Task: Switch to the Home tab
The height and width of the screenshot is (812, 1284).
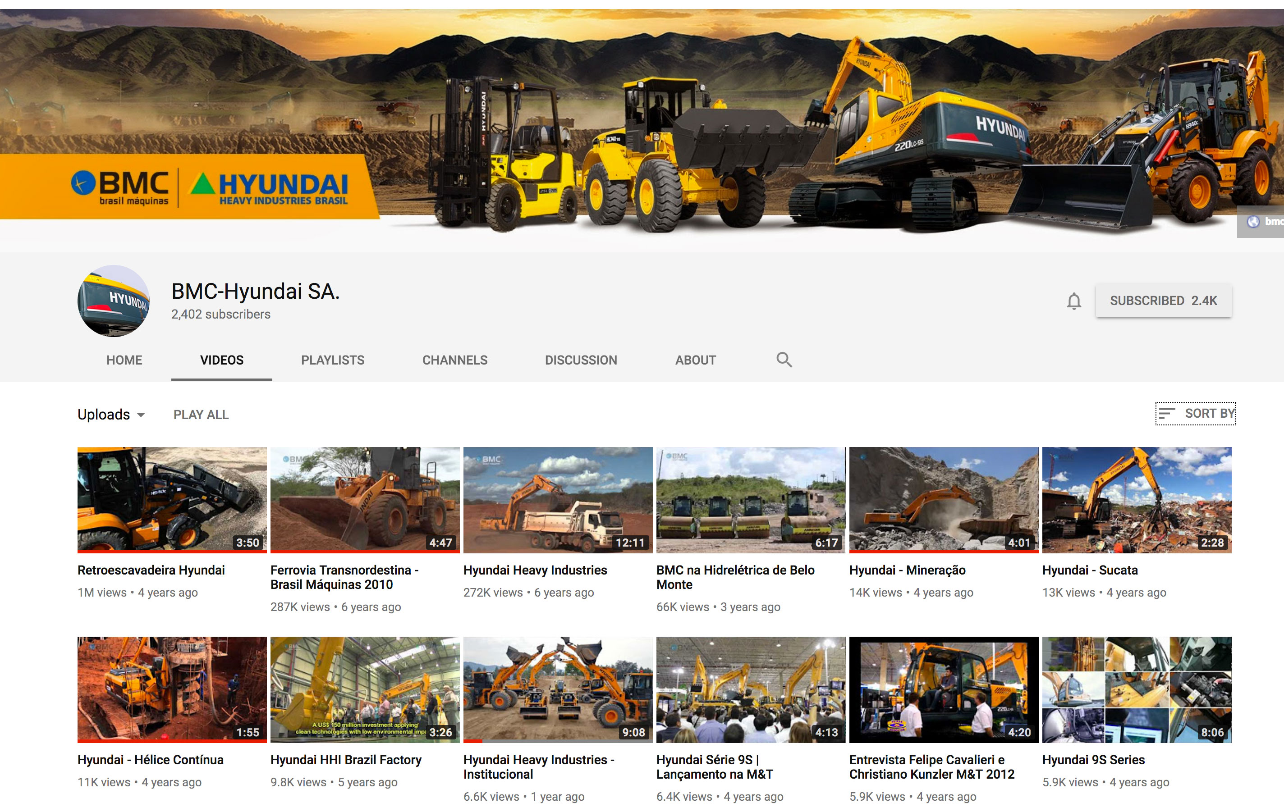Action: tap(124, 360)
